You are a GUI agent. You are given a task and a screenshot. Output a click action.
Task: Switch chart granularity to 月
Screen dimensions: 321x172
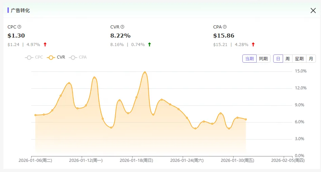[311, 59]
